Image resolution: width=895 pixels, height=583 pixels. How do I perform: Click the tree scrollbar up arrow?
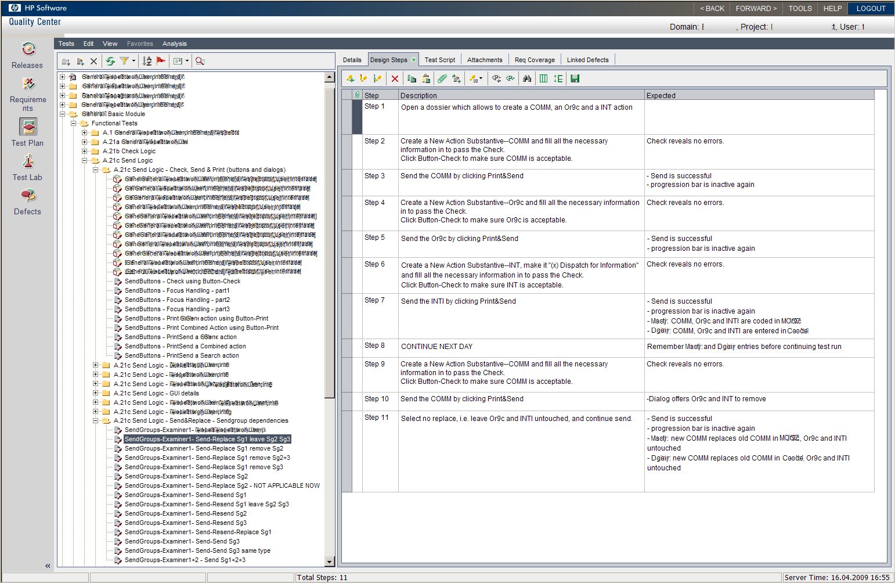point(330,77)
